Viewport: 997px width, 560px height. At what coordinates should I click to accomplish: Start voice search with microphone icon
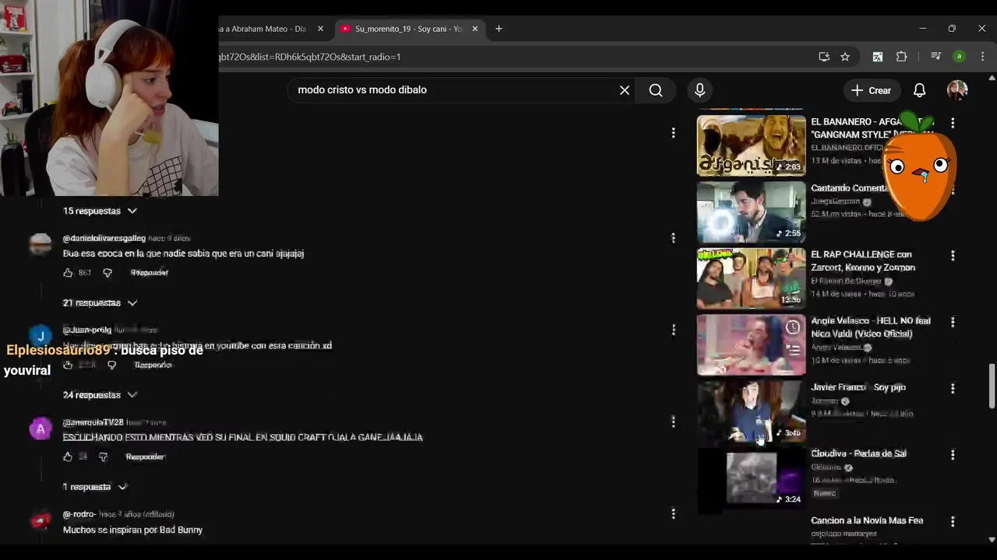[699, 90]
